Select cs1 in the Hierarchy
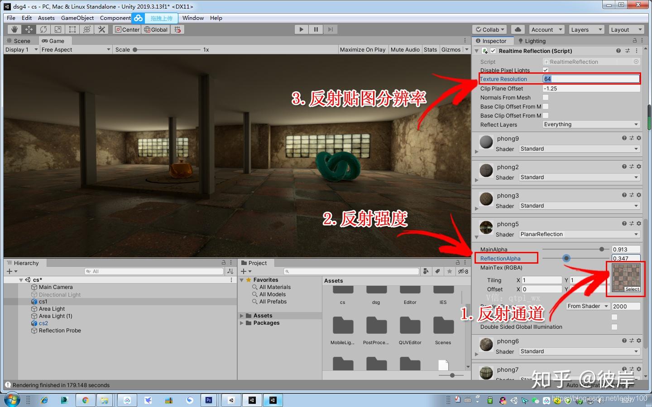This screenshot has width=652, height=407. (43, 302)
